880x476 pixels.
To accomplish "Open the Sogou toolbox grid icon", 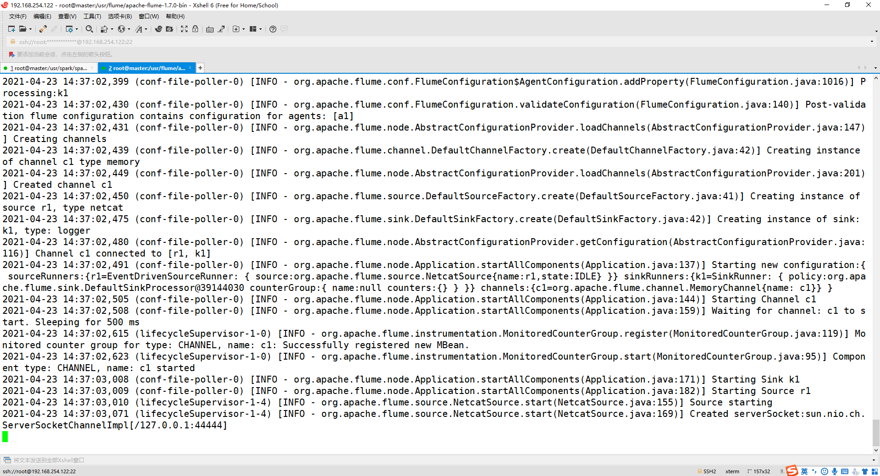I will pyautogui.click(x=874, y=471).
